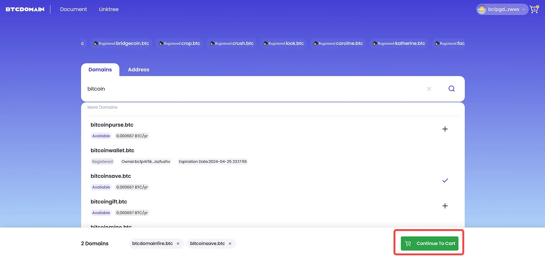Add bitcoinpurse.btc with plus icon
This screenshot has height=258, width=545.
point(445,129)
